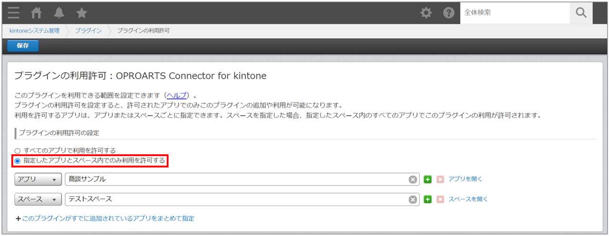
Task: Open settings gear icon
Action: pos(426,13)
